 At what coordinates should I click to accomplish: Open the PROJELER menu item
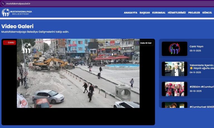pos(194,13)
